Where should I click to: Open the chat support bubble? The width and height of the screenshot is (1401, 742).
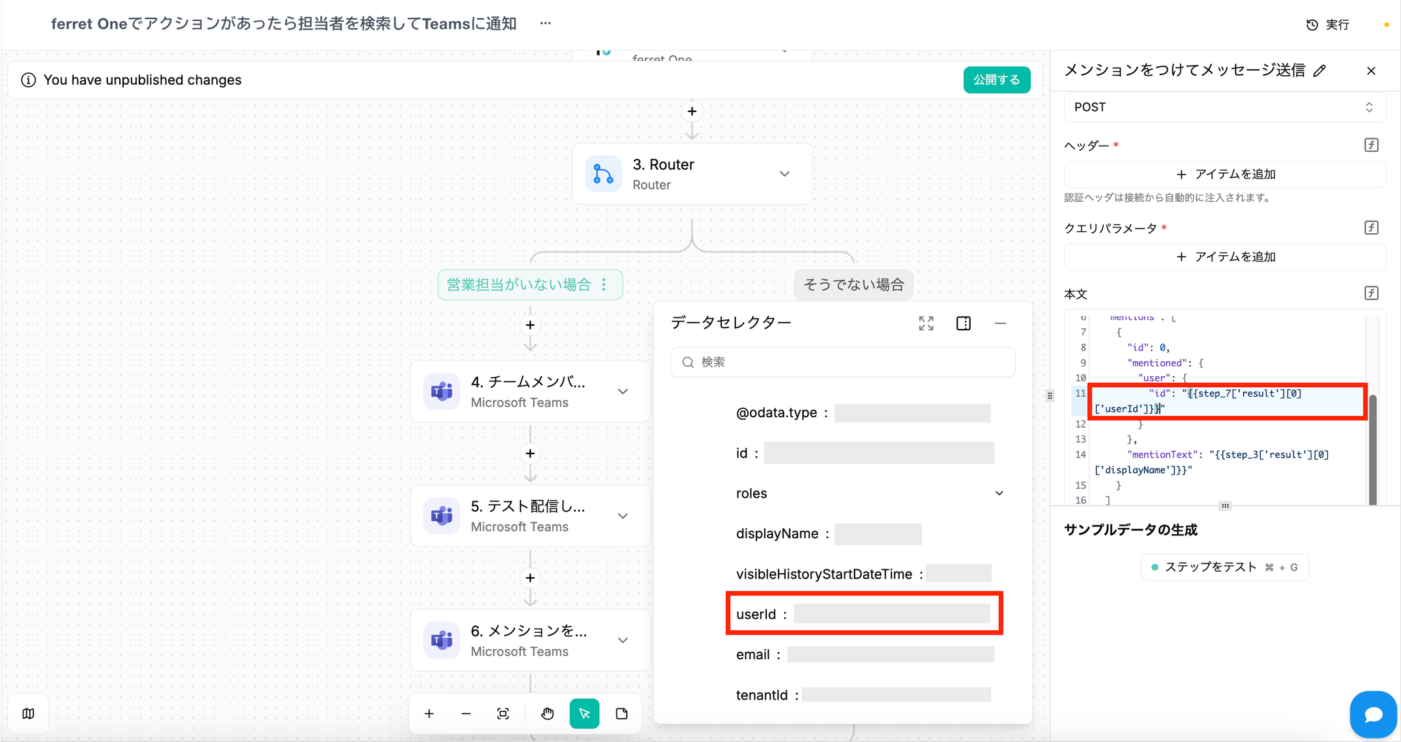[1373, 715]
